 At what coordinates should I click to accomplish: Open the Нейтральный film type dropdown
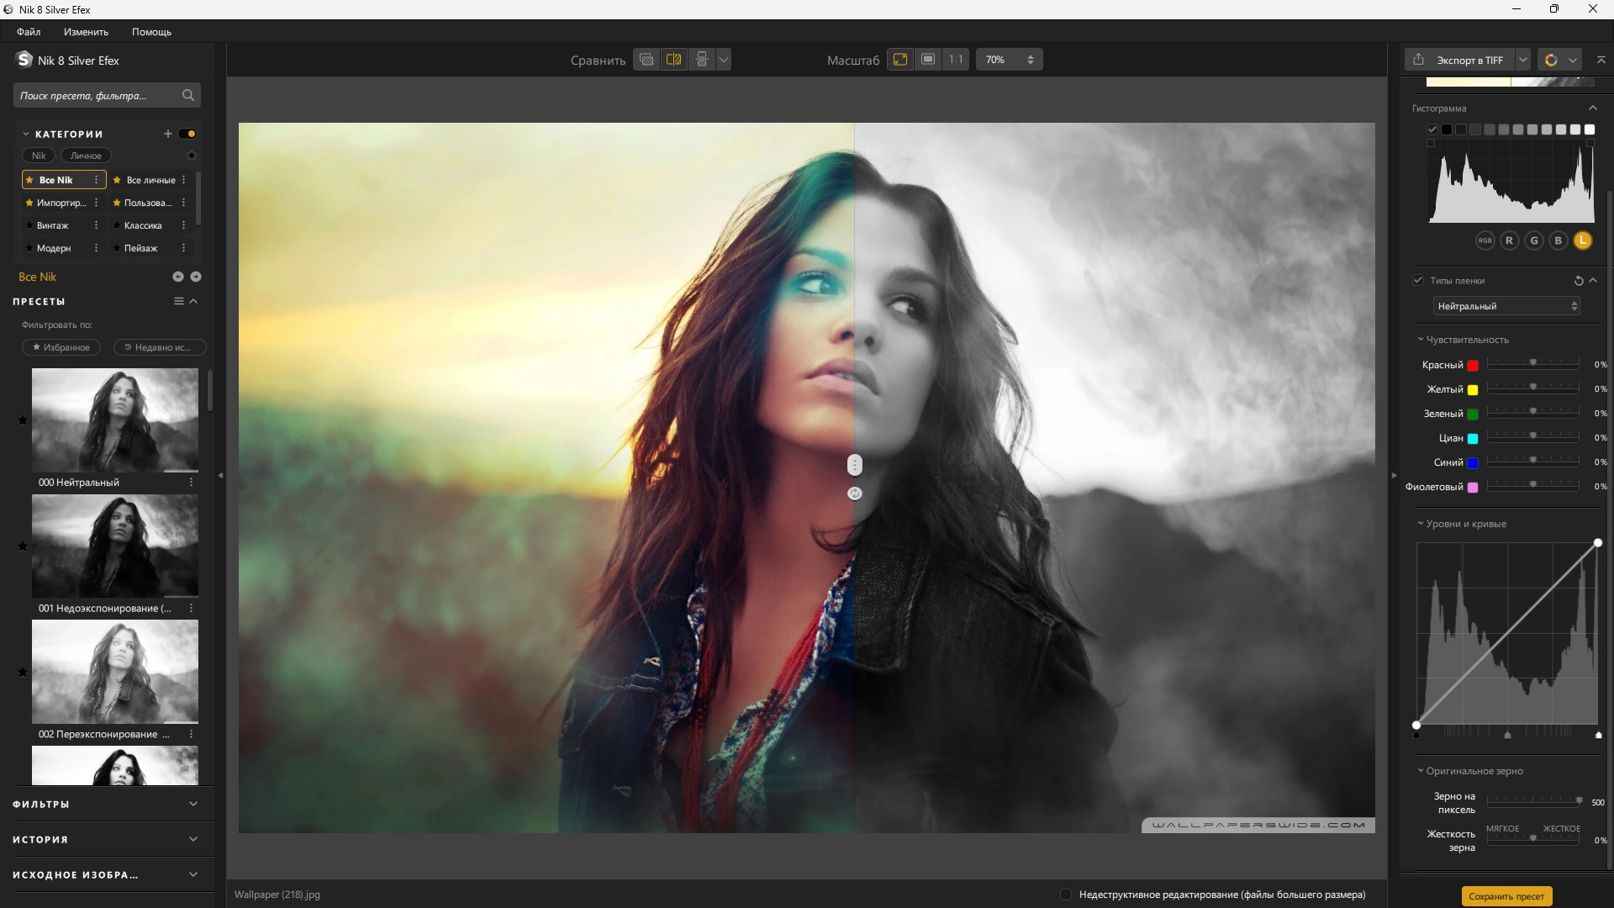(x=1507, y=306)
